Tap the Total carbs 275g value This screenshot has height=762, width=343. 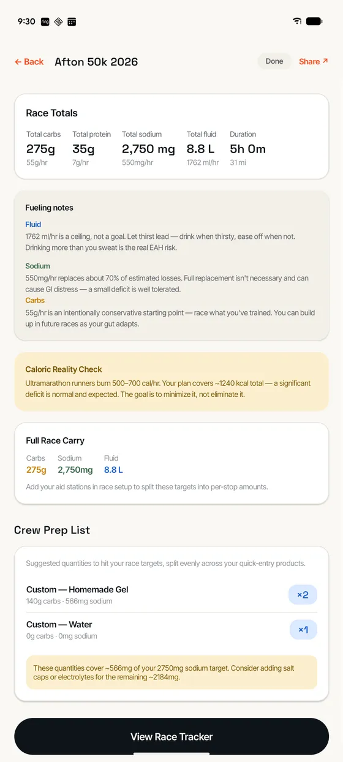40,149
